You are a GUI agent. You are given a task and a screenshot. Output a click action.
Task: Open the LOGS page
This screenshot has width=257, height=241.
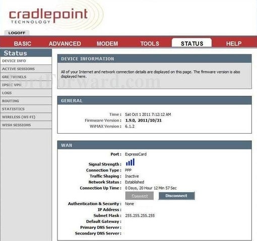[26, 93]
